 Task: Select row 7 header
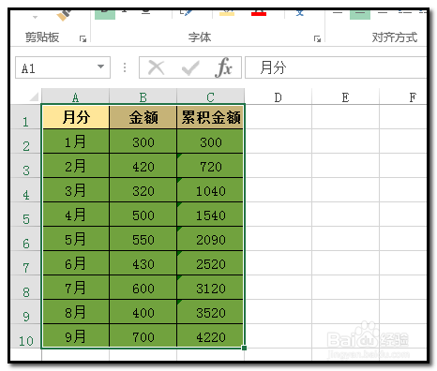point(26,263)
